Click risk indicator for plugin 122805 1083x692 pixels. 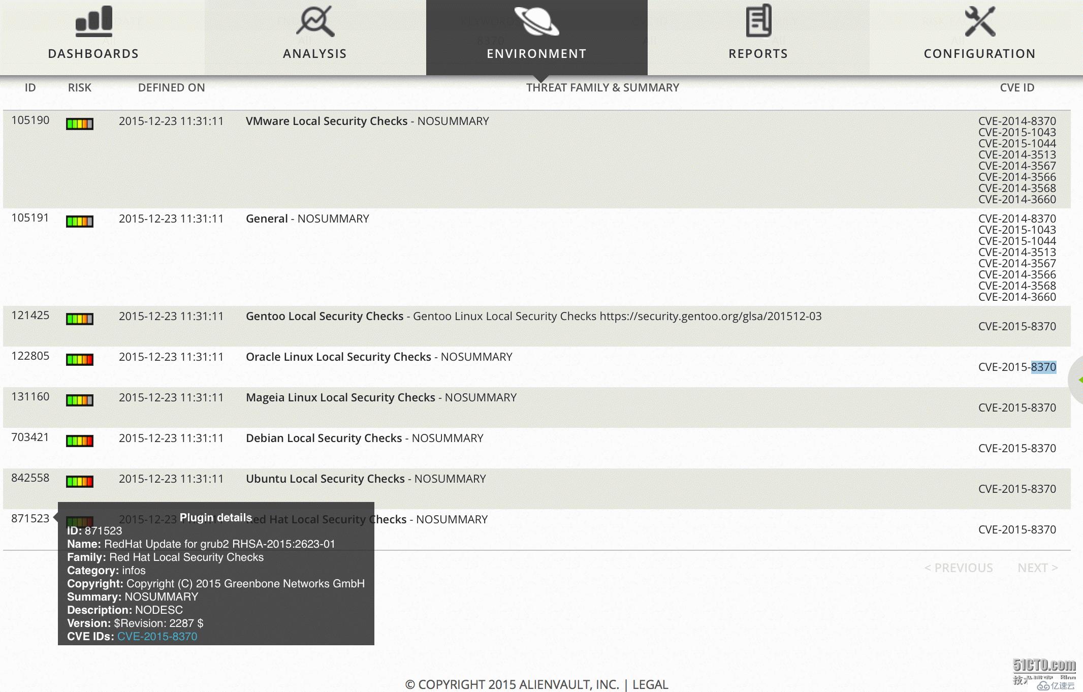click(x=80, y=360)
